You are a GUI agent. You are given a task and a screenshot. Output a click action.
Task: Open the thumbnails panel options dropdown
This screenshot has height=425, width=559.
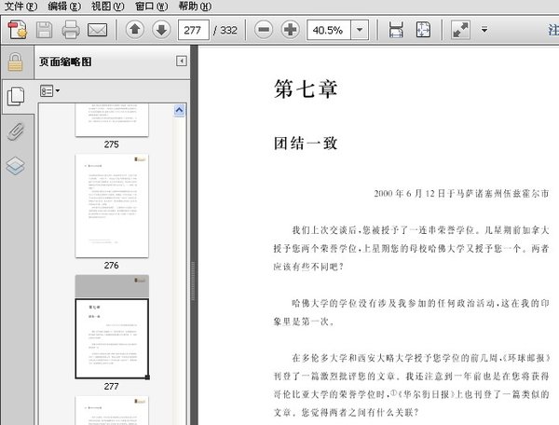pyautogui.click(x=49, y=91)
